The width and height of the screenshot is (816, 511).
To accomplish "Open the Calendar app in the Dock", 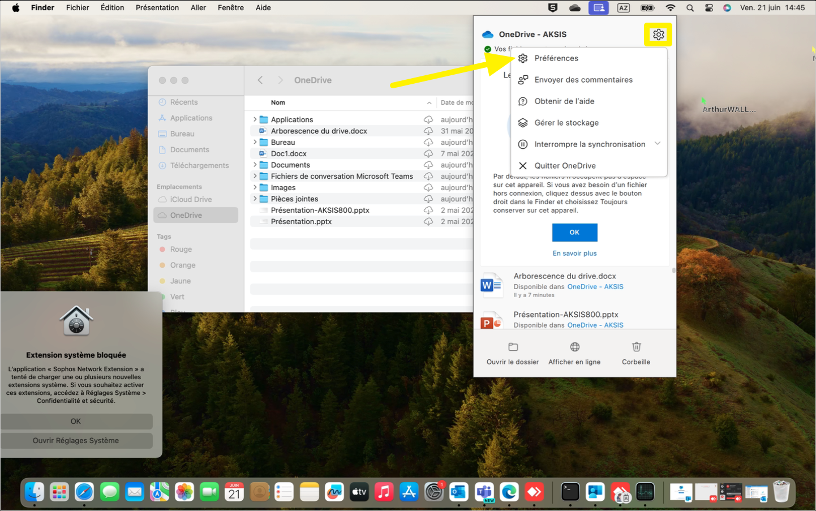I will 234,492.
